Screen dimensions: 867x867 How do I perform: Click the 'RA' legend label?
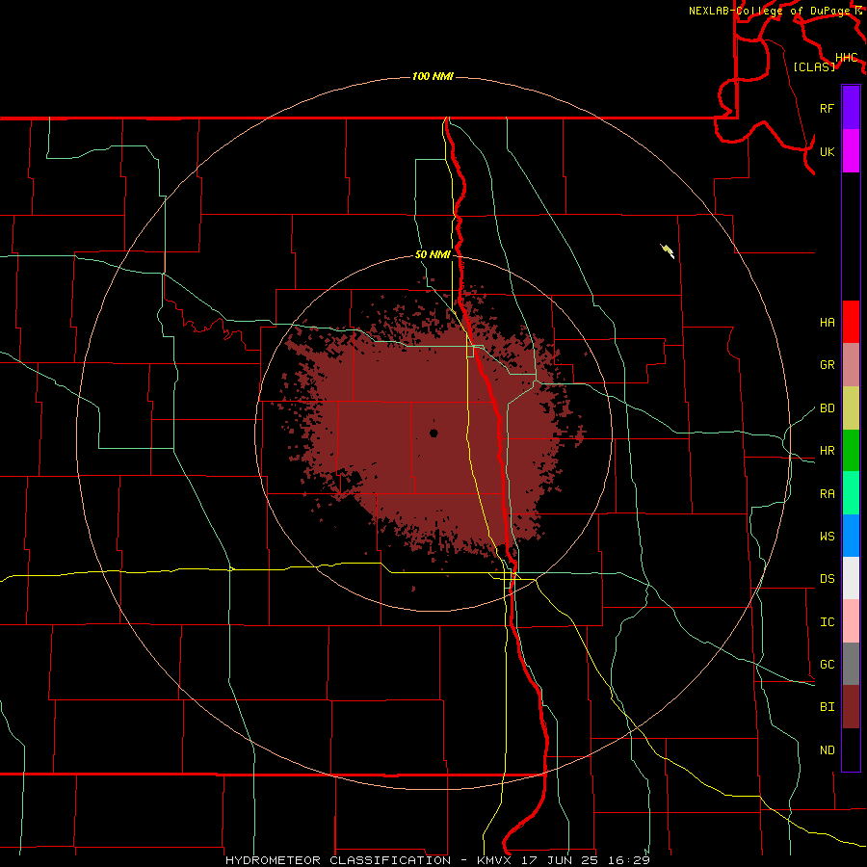pos(827,494)
